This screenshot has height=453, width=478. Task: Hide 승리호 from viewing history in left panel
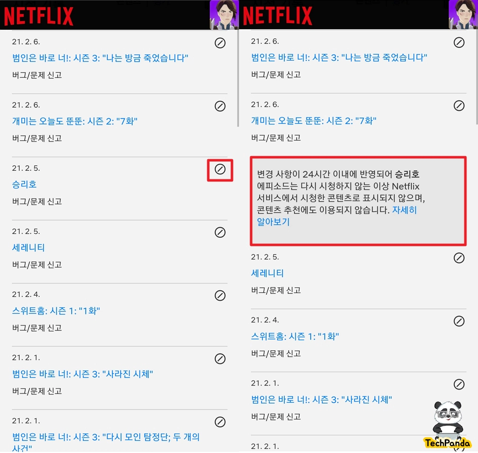pos(220,169)
